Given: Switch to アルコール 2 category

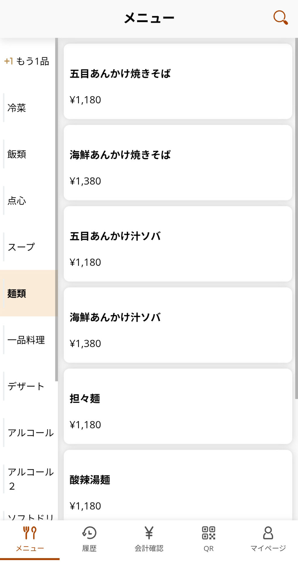Looking at the screenshot, I should click(30, 479).
